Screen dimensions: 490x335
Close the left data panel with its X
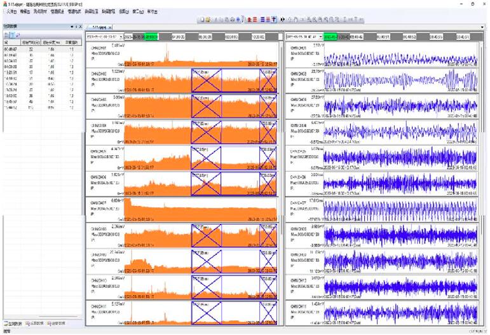[x=81, y=26]
